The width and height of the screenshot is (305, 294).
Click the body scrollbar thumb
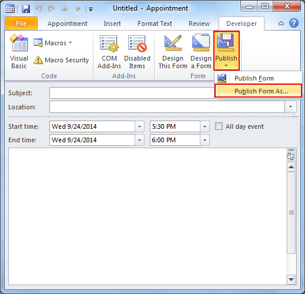[291, 213]
